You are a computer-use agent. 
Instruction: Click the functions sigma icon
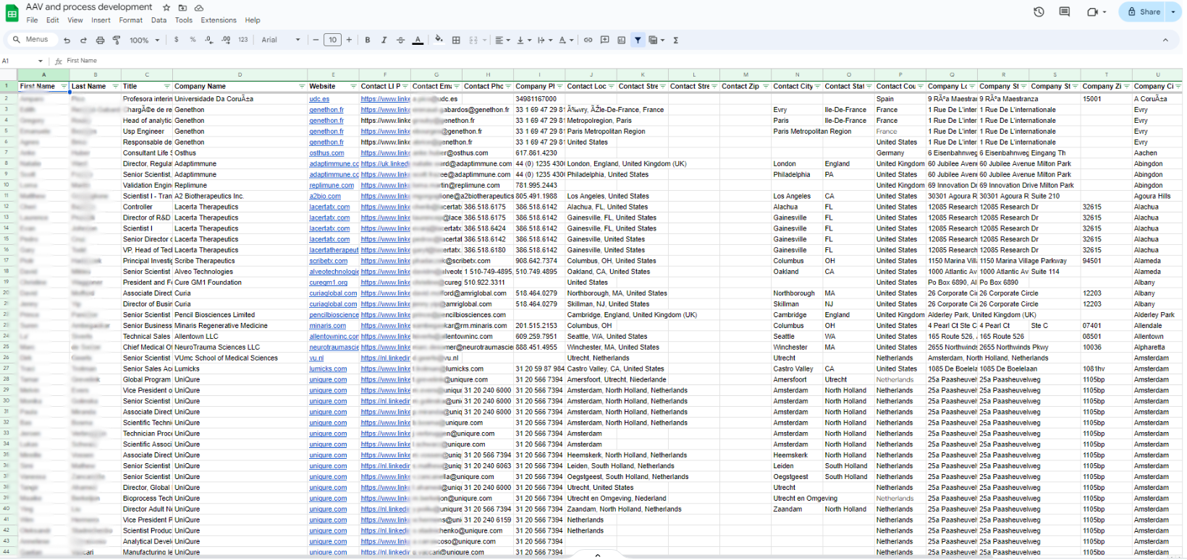click(x=675, y=40)
